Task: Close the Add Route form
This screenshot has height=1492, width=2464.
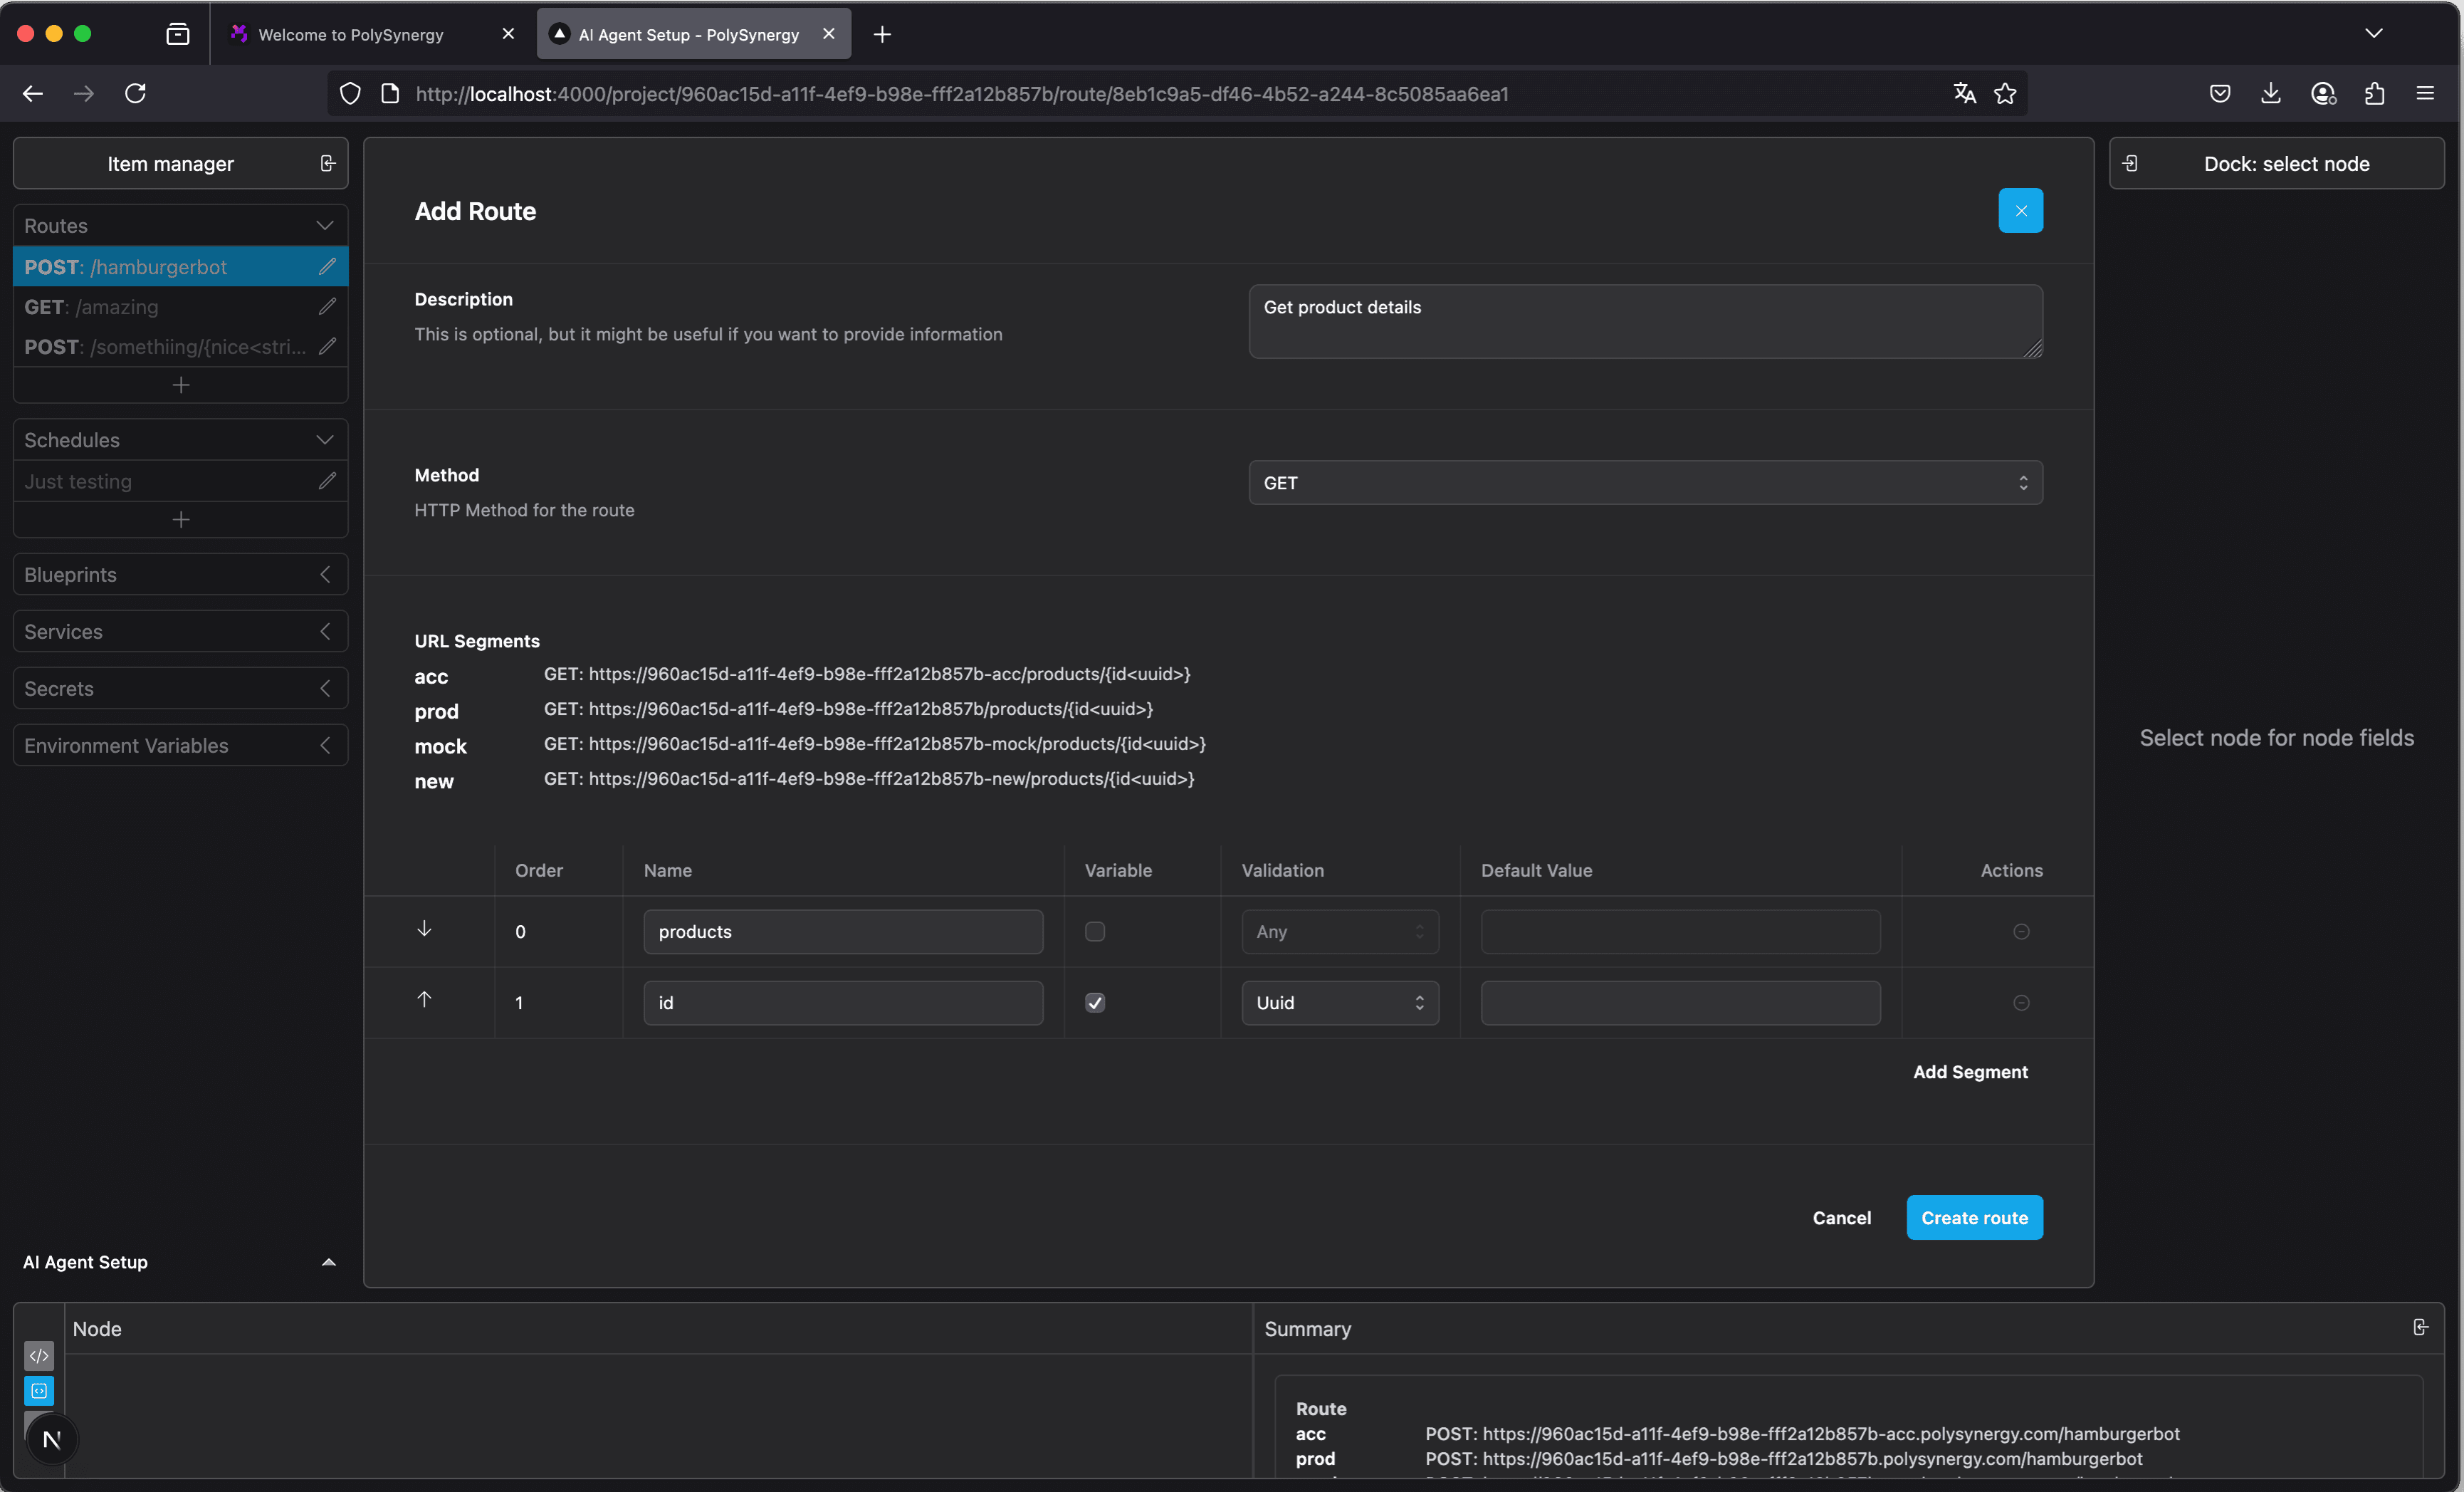Action: pyautogui.click(x=2020, y=210)
